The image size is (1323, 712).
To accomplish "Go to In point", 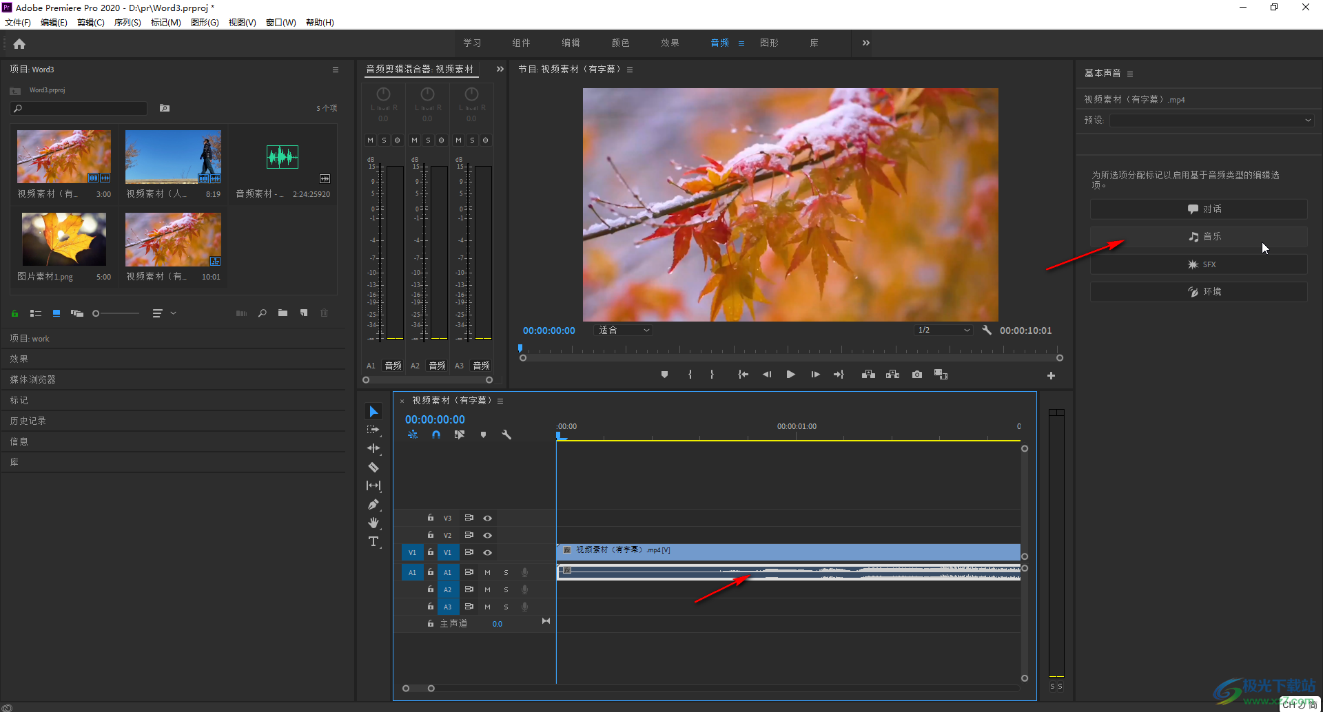I will tap(743, 375).
